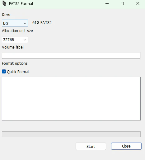Click inside the empty log output box

point(71,99)
